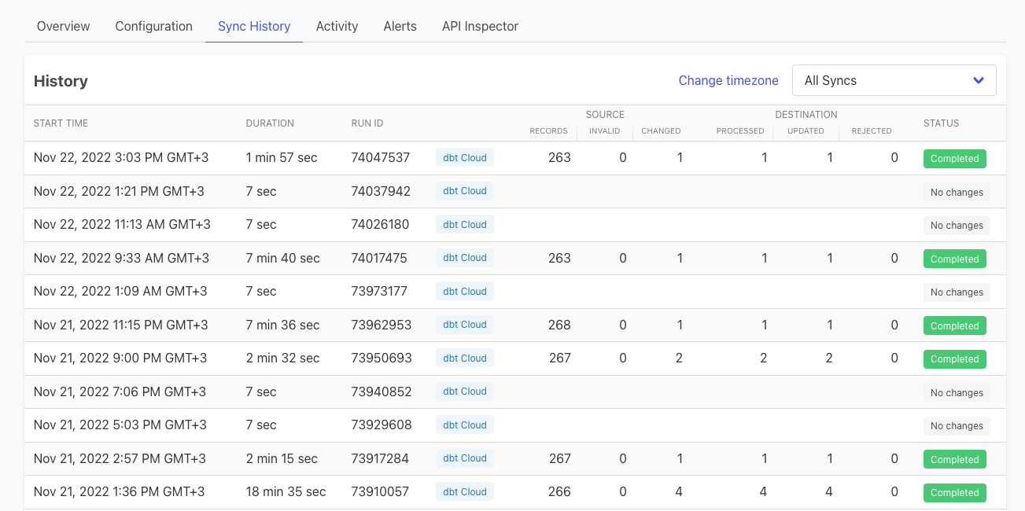The image size is (1025, 511).
Task: Click start time Nov 21, 2022 1:36 PM GMT+3
Action: pos(119,492)
